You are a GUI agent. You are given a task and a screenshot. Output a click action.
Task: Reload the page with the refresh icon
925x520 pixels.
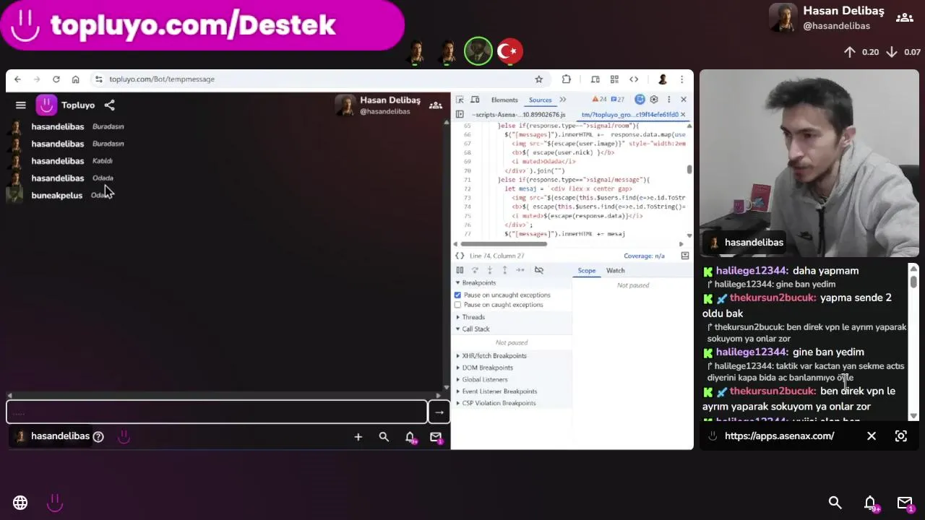[56, 79]
